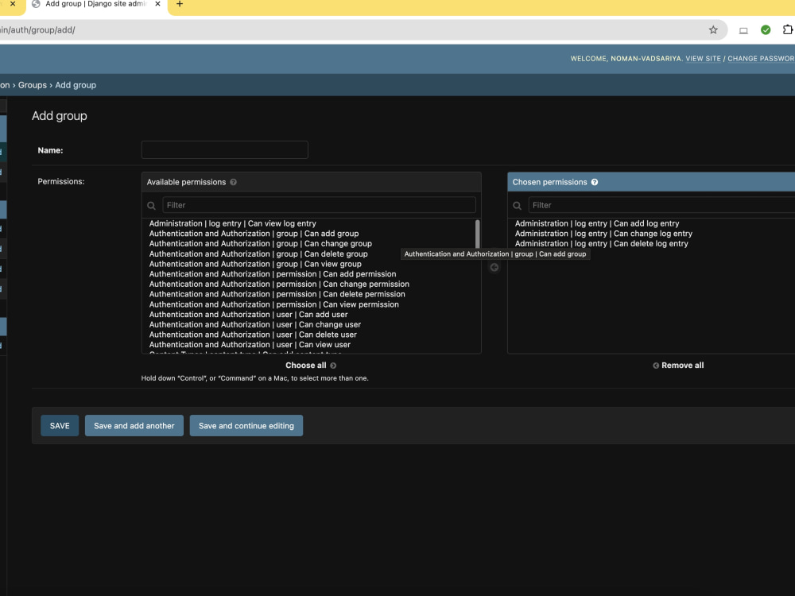Focus the Available permissions Filter box

[319, 205]
